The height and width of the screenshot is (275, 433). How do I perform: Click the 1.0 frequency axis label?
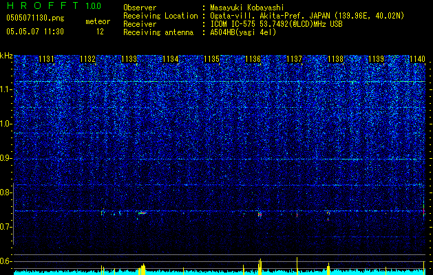click(6, 124)
